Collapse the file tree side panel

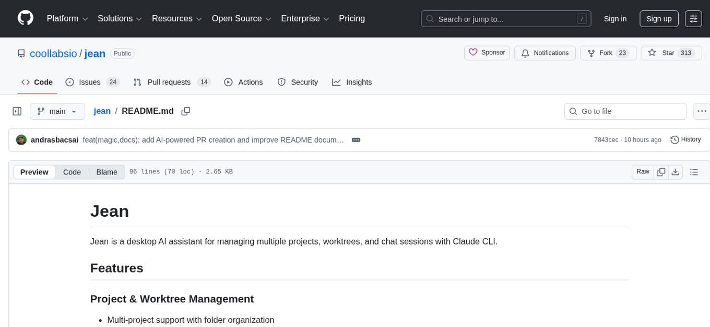click(17, 111)
